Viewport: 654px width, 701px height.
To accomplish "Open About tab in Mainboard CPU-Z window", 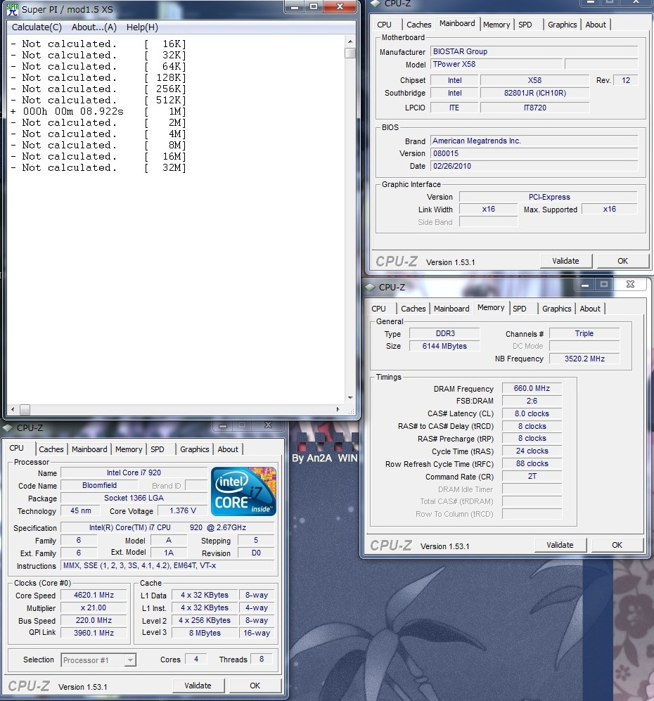I will [596, 25].
